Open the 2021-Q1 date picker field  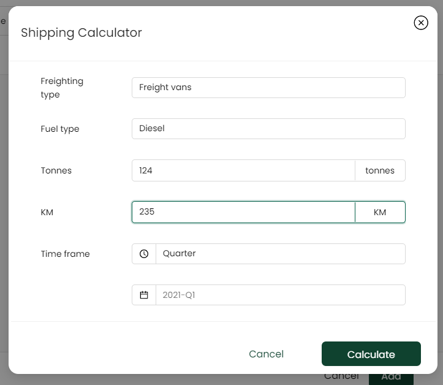(x=280, y=295)
